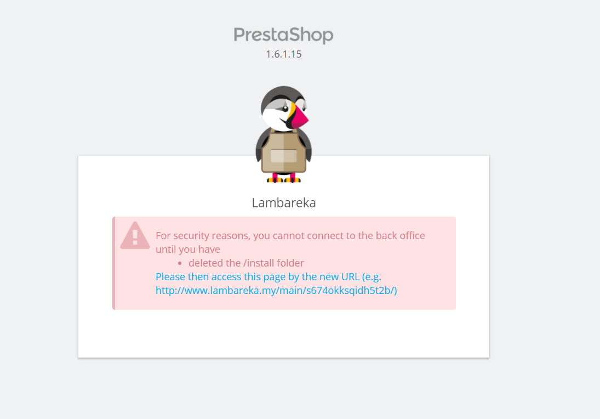Click the red bullet point dot
600x419 pixels.
(x=180, y=263)
